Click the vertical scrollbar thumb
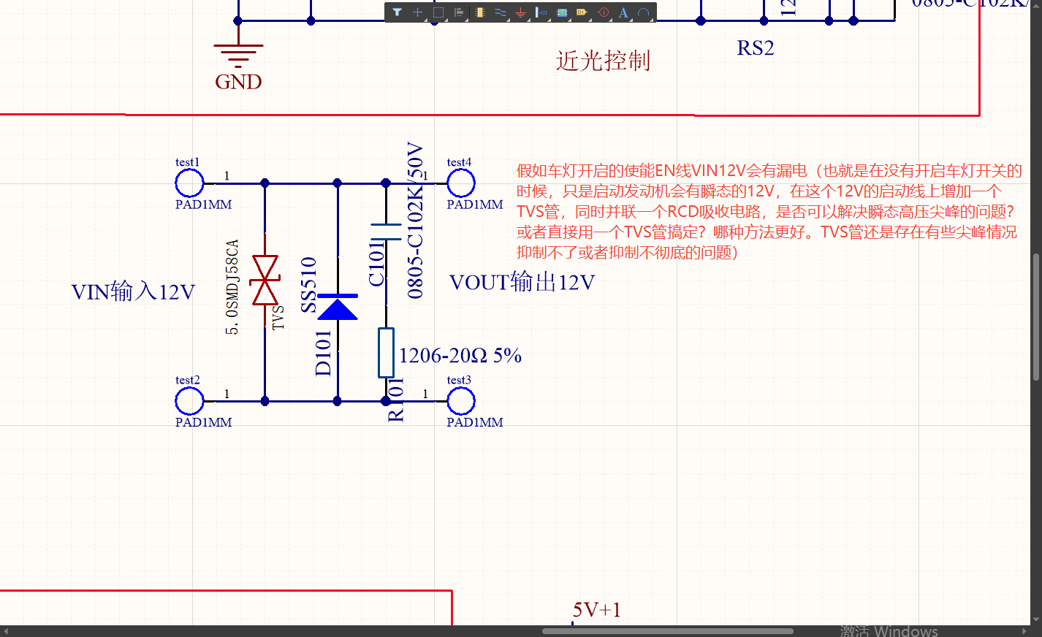This screenshot has width=1042, height=637. coord(1036,316)
